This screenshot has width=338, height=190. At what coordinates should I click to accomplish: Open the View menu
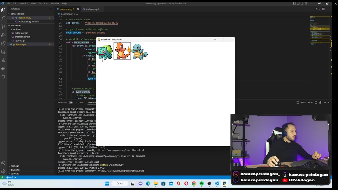[33, 3]
